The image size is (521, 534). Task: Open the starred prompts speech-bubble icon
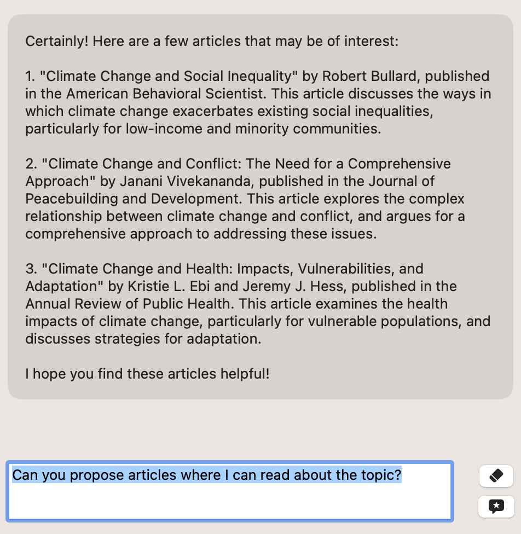(x=496, y=507)
